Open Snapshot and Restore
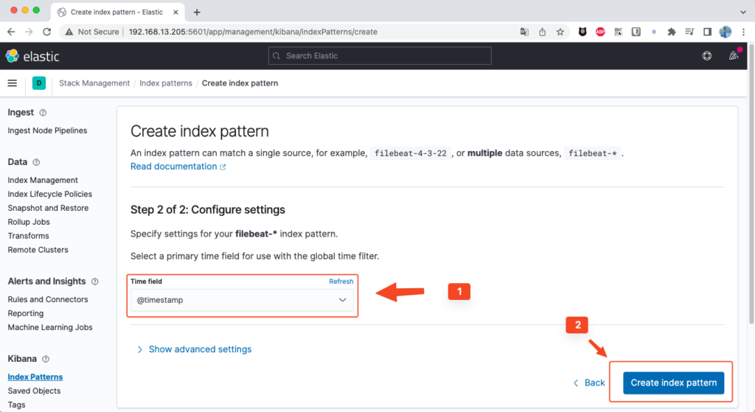The image size is (755, 412). pos(48,208)
